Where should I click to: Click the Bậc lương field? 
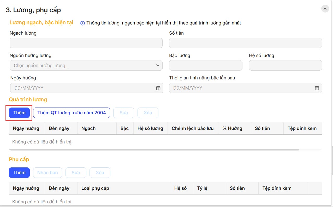206,65
